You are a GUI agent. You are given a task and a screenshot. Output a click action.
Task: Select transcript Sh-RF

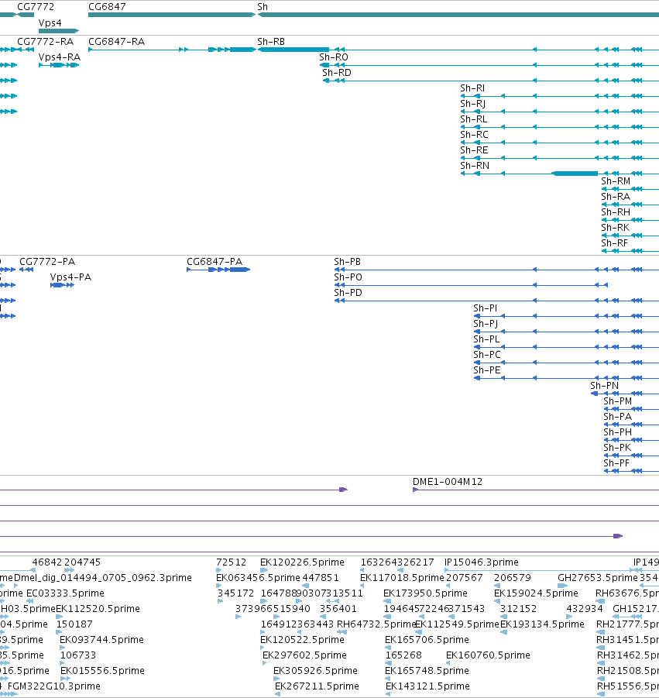click(615, 243)
